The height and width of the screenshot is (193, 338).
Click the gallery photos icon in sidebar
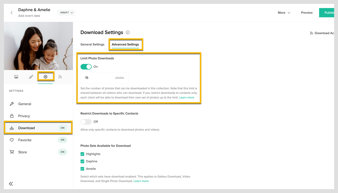tap(16, 76)
